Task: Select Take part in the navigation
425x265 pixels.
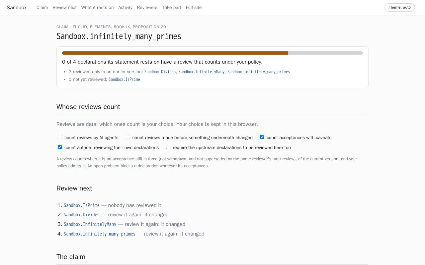Action: pyautogui.click(x=172, y=7)
